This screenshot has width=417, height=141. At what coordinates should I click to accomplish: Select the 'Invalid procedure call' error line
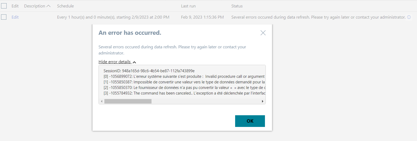pyautogui.click(x=184, y=76)
